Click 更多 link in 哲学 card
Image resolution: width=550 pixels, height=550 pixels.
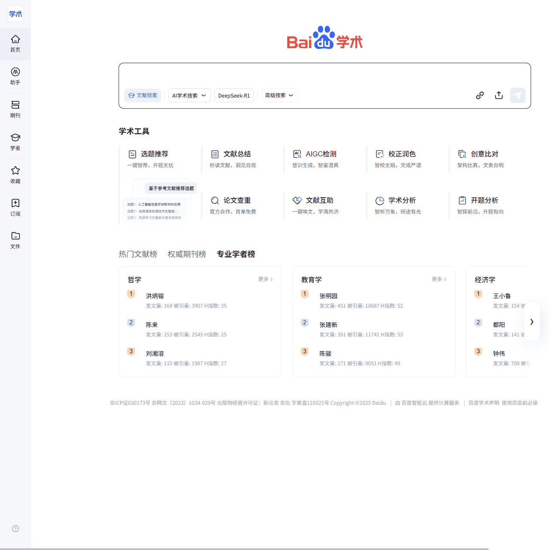tap(265, 279)
